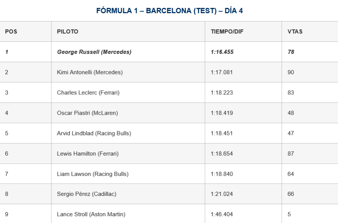Image resolution: width=338 pixels, height=223 pixels.
Task: Click the table title Fórmula 1 Barcelona Día 4
Action: (169, 11)
